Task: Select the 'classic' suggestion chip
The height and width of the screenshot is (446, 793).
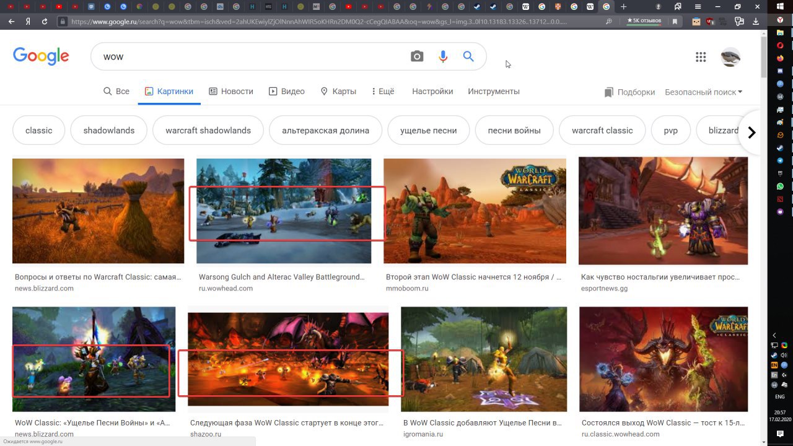Action: (39, 130)
